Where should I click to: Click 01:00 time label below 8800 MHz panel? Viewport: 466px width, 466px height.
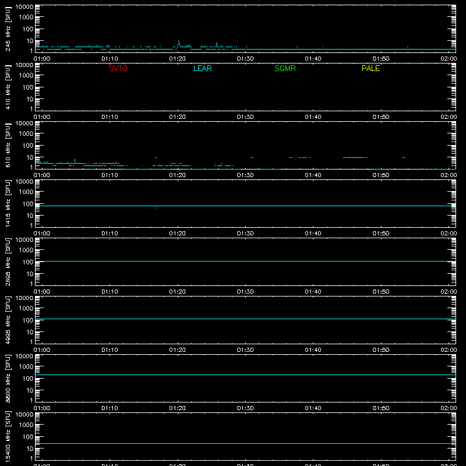42,408
